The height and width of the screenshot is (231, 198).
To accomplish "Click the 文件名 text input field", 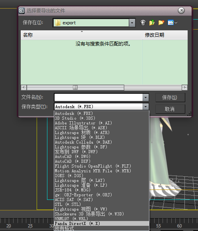I will [98, 97].
